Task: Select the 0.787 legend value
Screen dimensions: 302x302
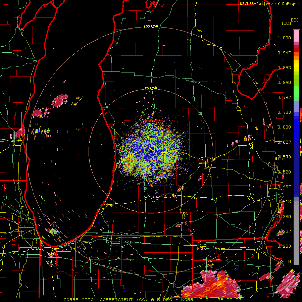Action: pos(284,97)
